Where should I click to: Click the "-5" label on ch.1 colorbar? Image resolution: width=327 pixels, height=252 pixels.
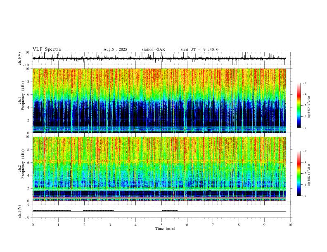[x=304, y=105]
